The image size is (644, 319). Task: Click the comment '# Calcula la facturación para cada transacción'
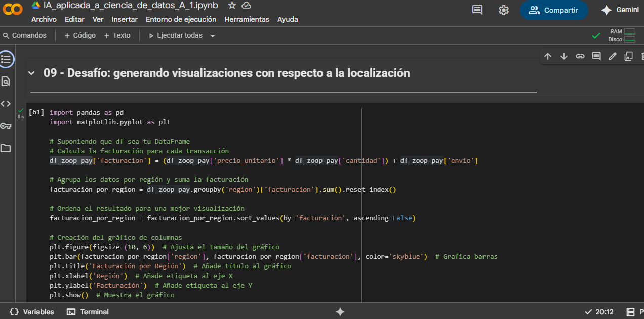(x=139, y=151)
